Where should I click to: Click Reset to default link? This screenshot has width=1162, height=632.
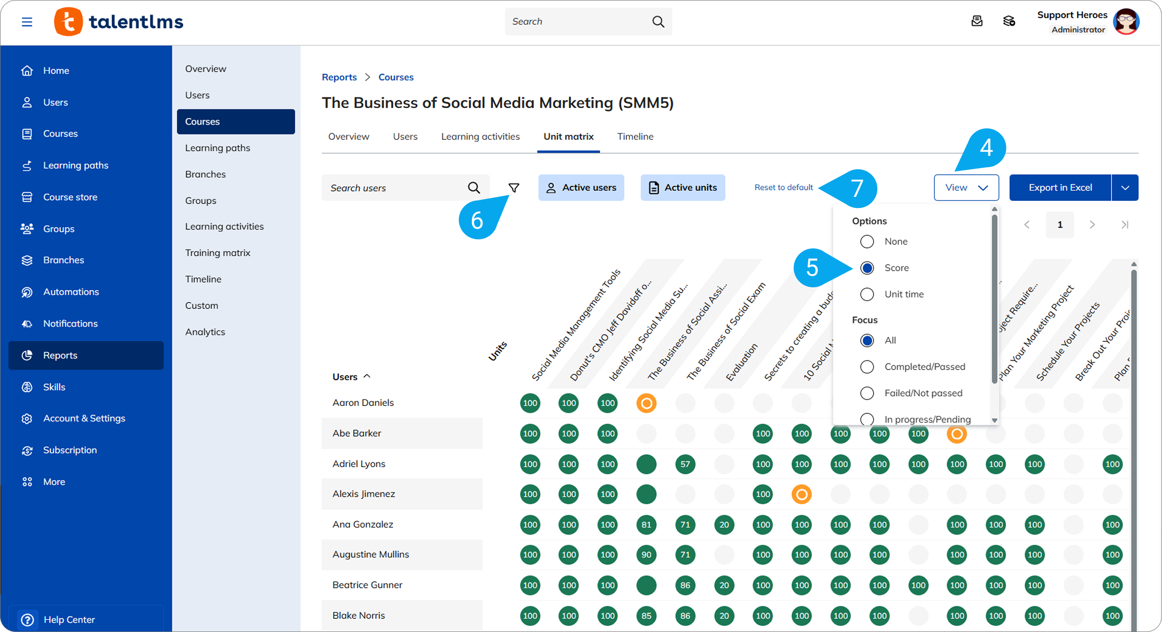click(783, 187)
